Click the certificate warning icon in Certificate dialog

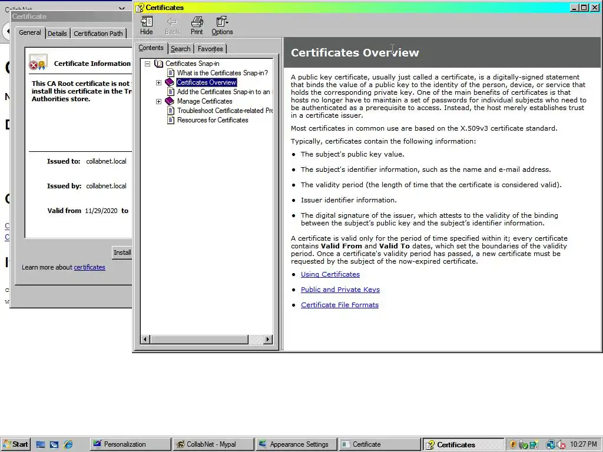tap(38, 62)
